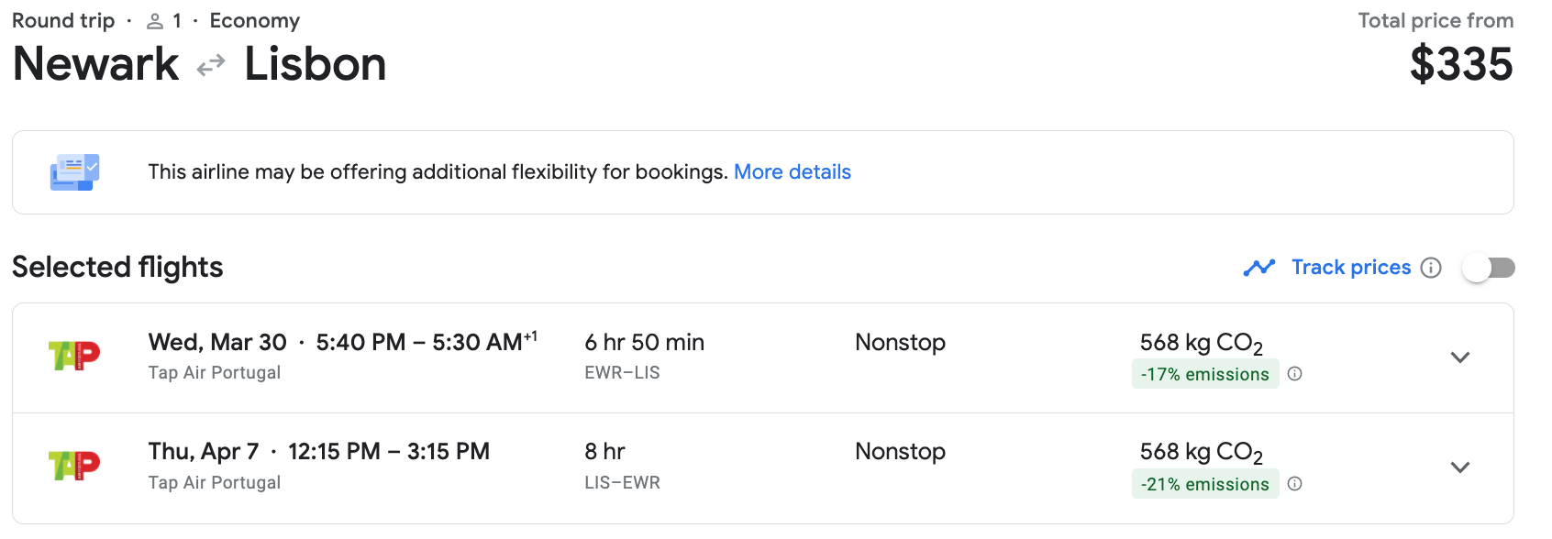The image size is (1552, 539).
Task: Click the -17% emissions badge
Action: (1204, 374)
